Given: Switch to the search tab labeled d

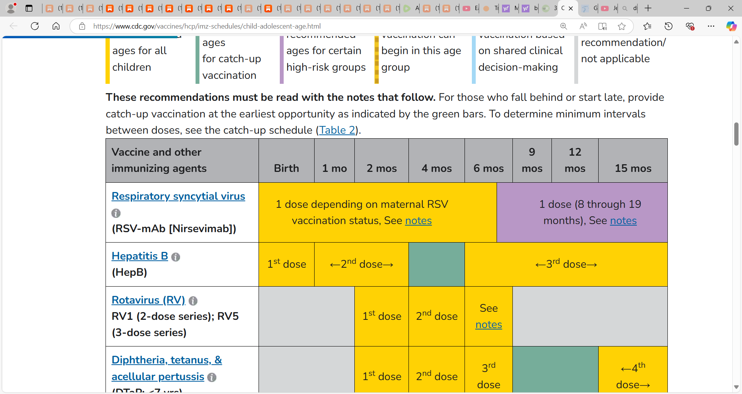Looking at the screenshot, I should point(629,8).
